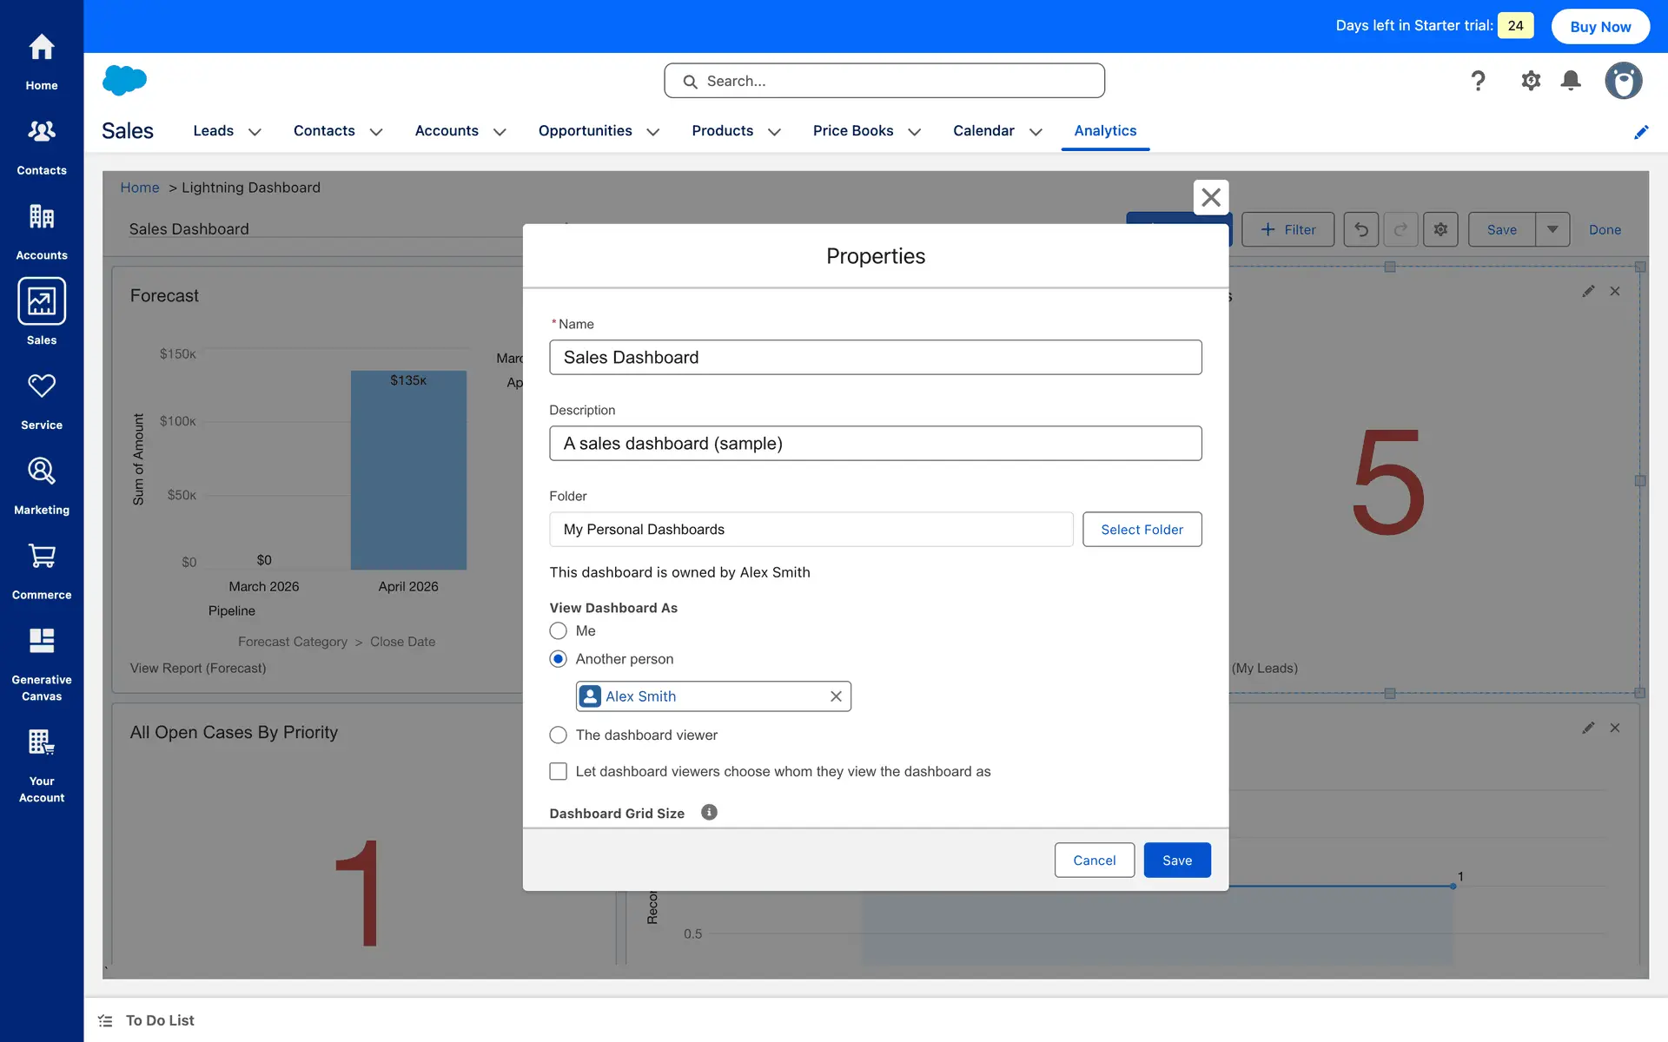Open the Service heart icon

[x=41, y=386]
